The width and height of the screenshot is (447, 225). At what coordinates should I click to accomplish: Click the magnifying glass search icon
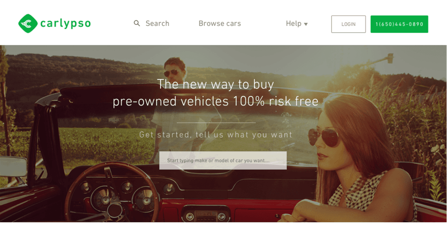[137, 23]
